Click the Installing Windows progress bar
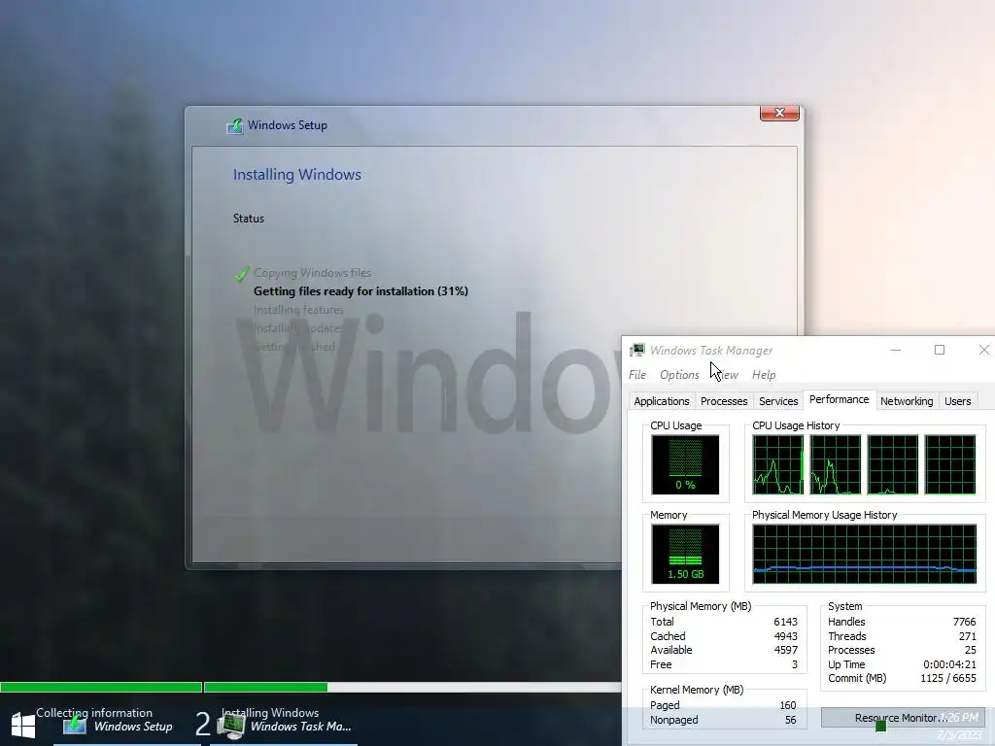995x746 pixels. pos(412,687)
